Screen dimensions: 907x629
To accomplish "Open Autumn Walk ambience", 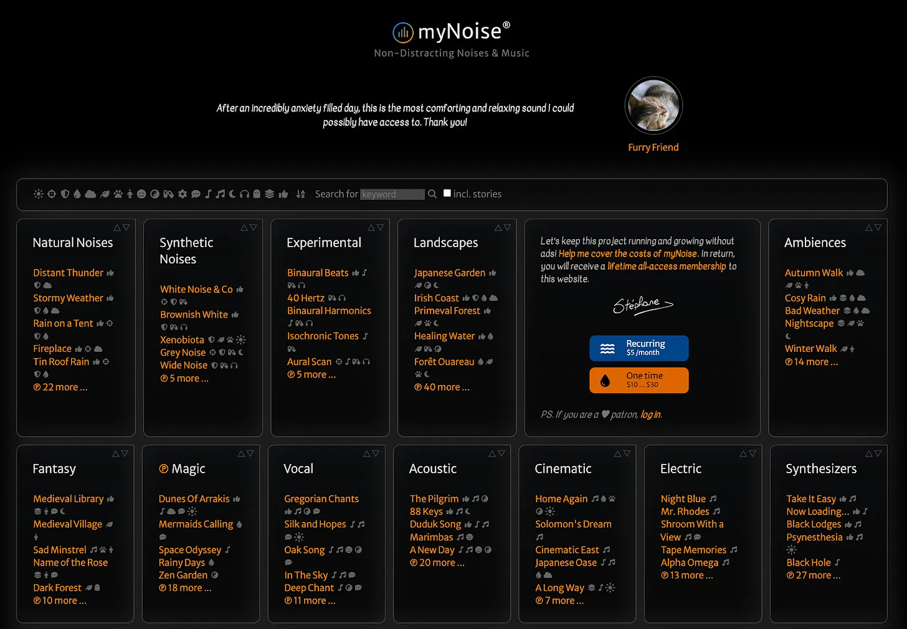I will pyautogui.click(x=814, y=273).
